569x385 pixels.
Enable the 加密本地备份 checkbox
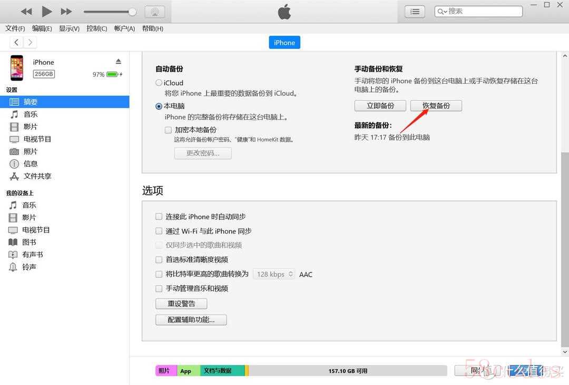coord(168,130)
